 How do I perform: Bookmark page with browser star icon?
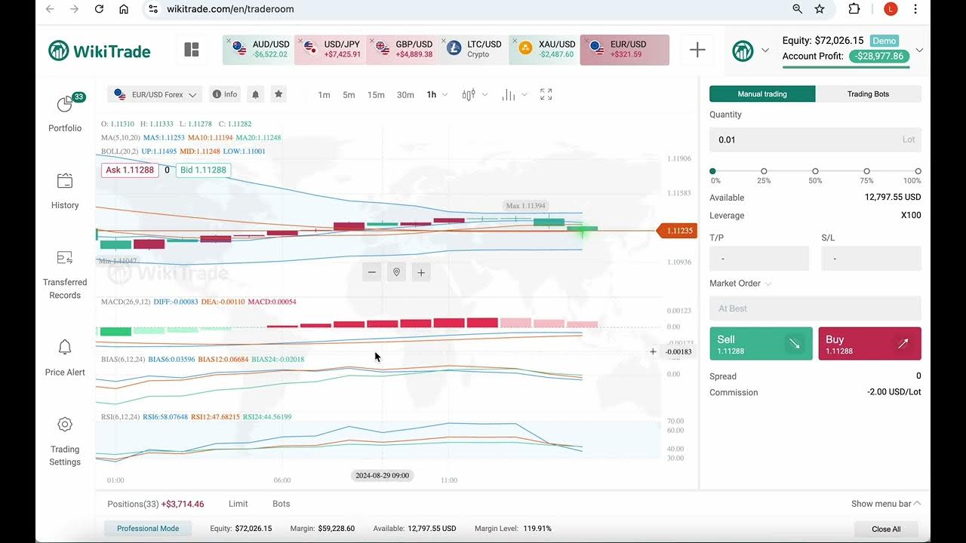tap(820, 9)
